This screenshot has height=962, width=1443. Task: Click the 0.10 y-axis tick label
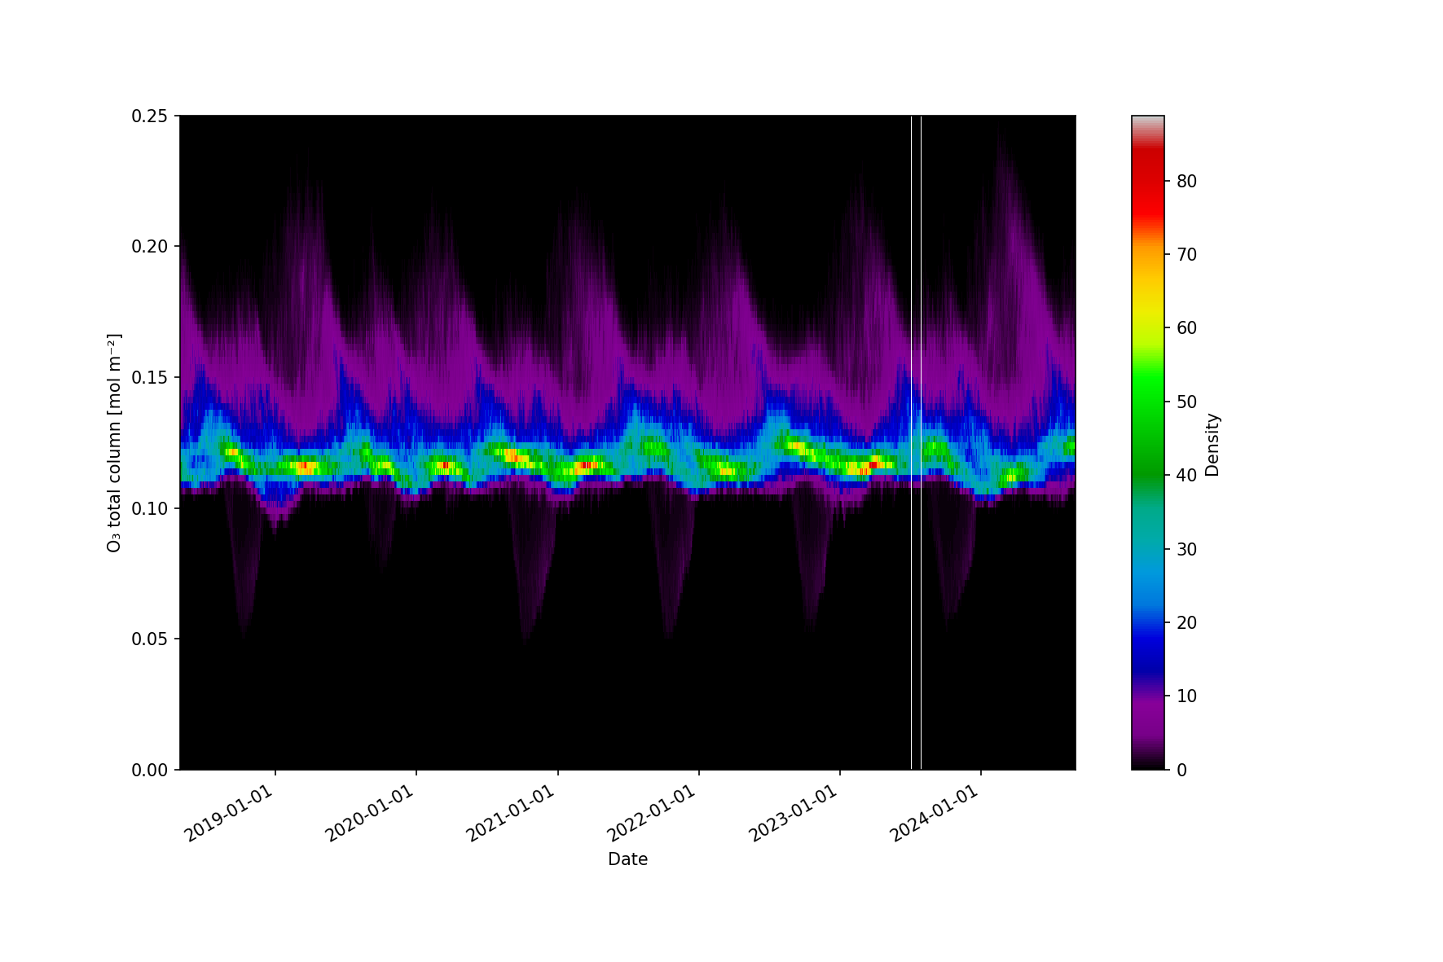pyautogui.click(x=150, y=508)
